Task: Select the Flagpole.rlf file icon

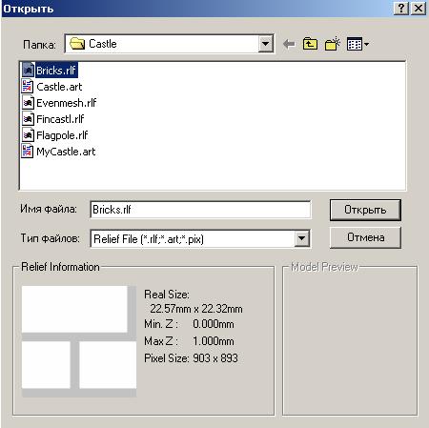Action: [28, 135]
